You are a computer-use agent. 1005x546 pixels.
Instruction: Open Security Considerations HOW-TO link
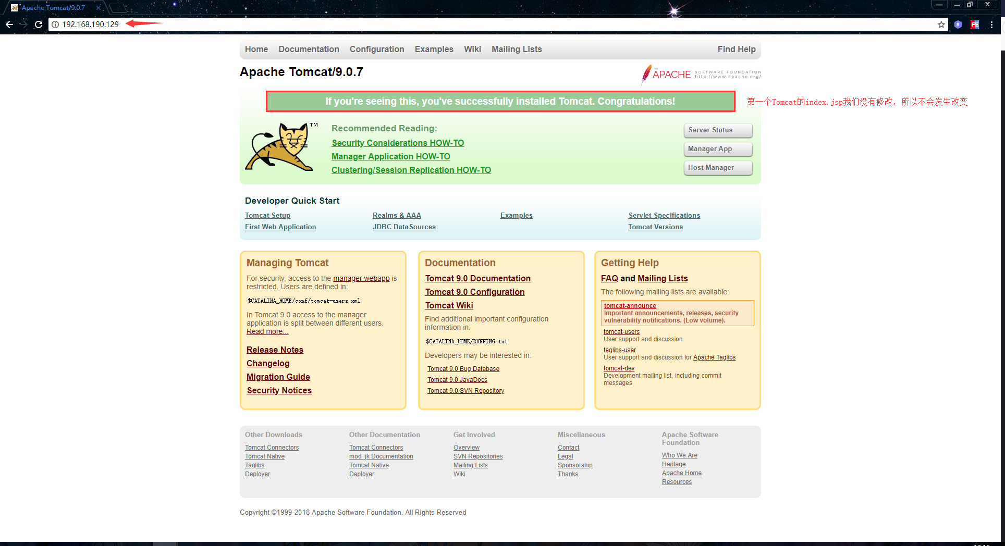(x=398, y=143)
